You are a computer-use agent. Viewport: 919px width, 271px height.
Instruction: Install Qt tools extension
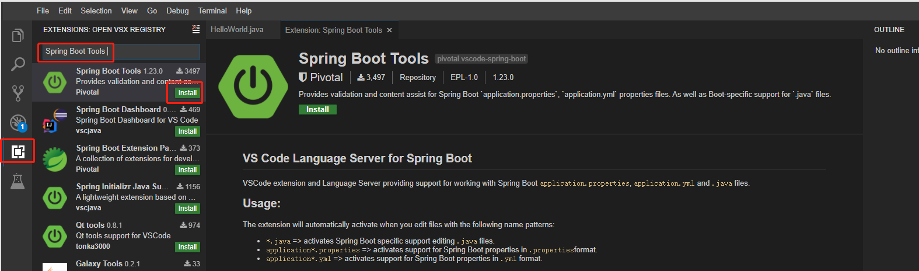click(187, 247)
